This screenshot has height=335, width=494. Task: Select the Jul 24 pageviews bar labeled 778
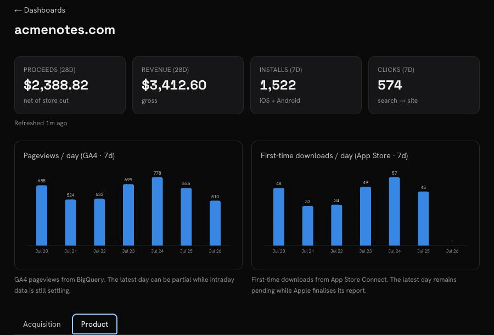(x=157, y=211)
